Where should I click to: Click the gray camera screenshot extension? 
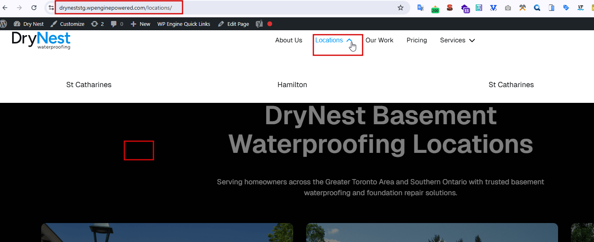coord(508,8)
